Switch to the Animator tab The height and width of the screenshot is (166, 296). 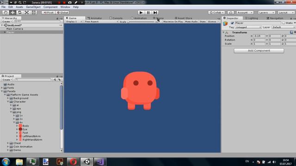tap(94, 18)
